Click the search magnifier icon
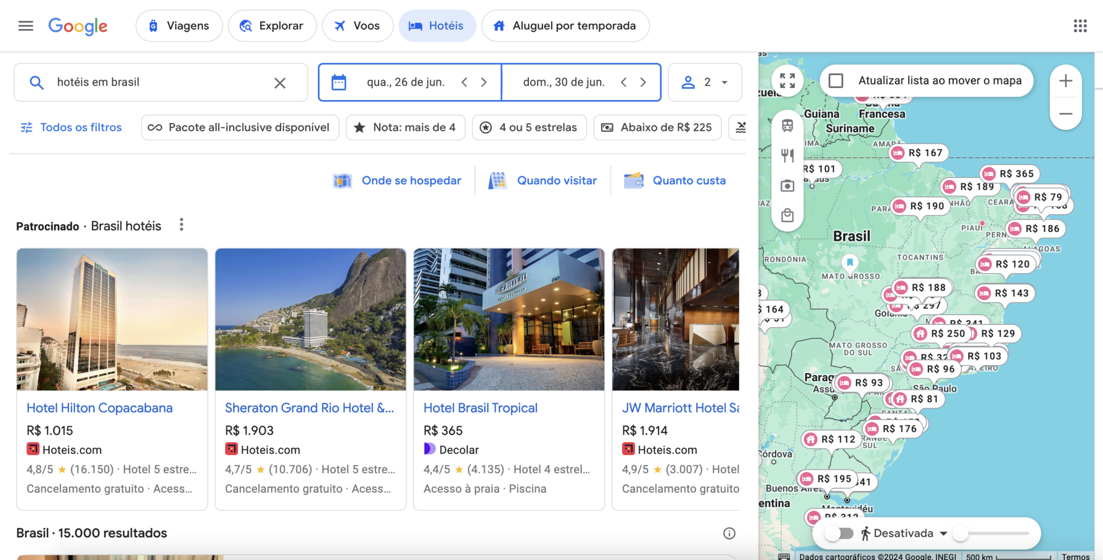 pyautogui.click(x=36, y=82)
